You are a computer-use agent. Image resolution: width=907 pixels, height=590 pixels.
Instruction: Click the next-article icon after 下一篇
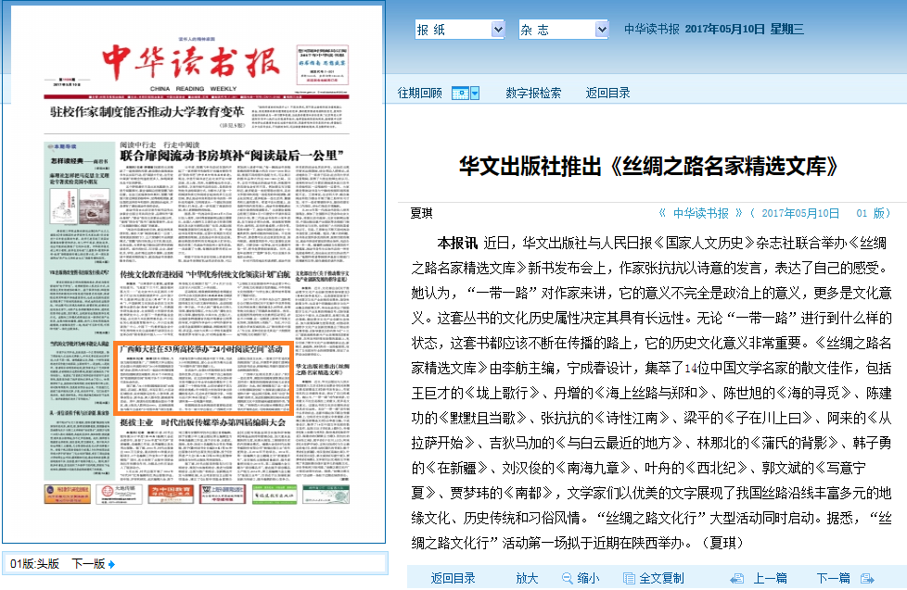pyautogui.click(x=867, y=578)
